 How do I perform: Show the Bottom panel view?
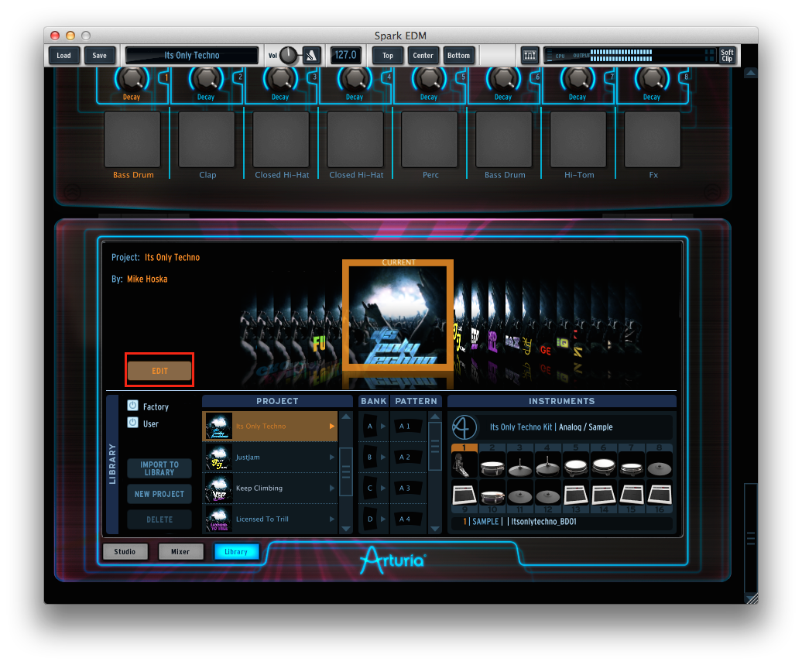click(459, 55)
